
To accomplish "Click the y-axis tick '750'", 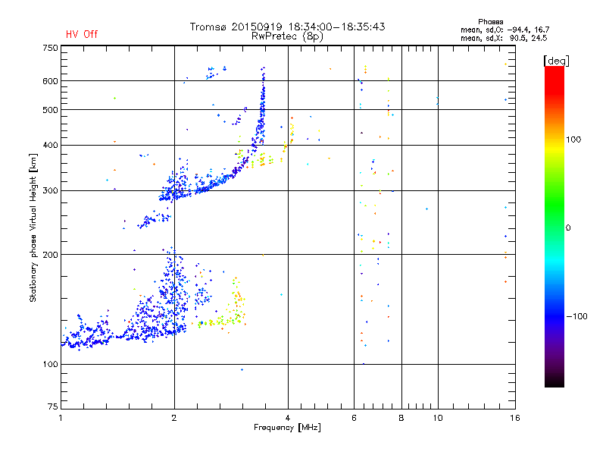I will pos(50,48).
